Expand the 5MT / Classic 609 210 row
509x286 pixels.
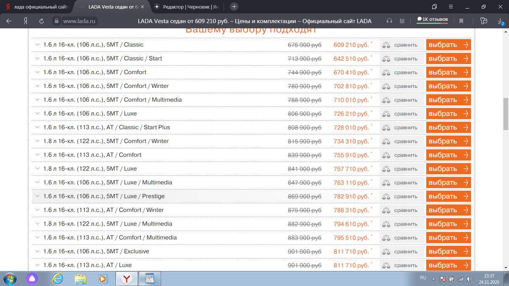click(37, 44)
